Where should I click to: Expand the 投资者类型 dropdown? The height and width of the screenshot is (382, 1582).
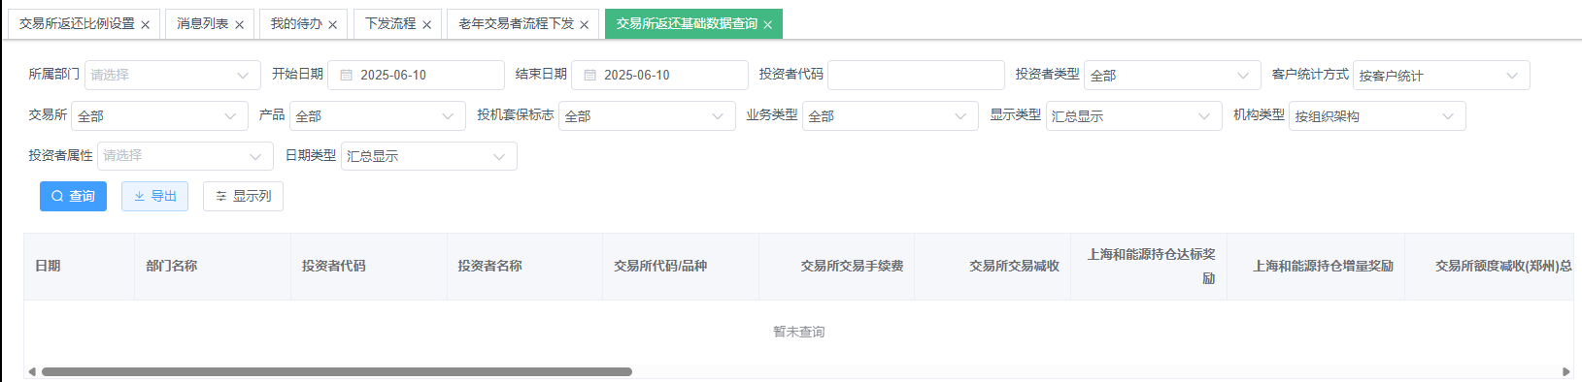(x=1172, y=75)
